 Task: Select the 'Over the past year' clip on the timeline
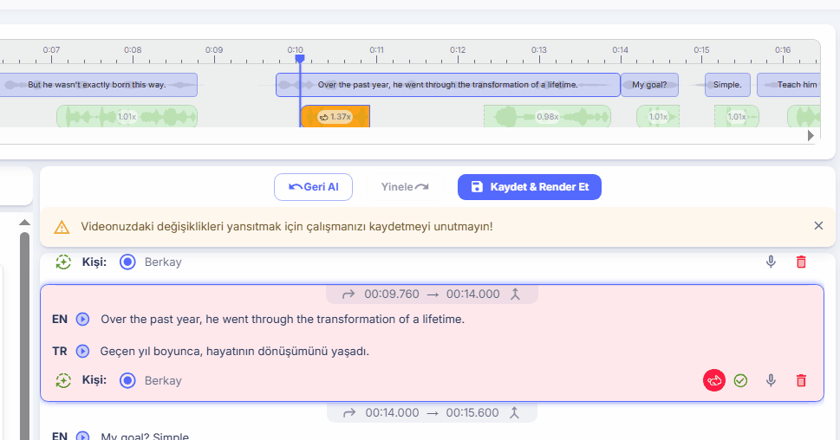[x=448, y=85]
